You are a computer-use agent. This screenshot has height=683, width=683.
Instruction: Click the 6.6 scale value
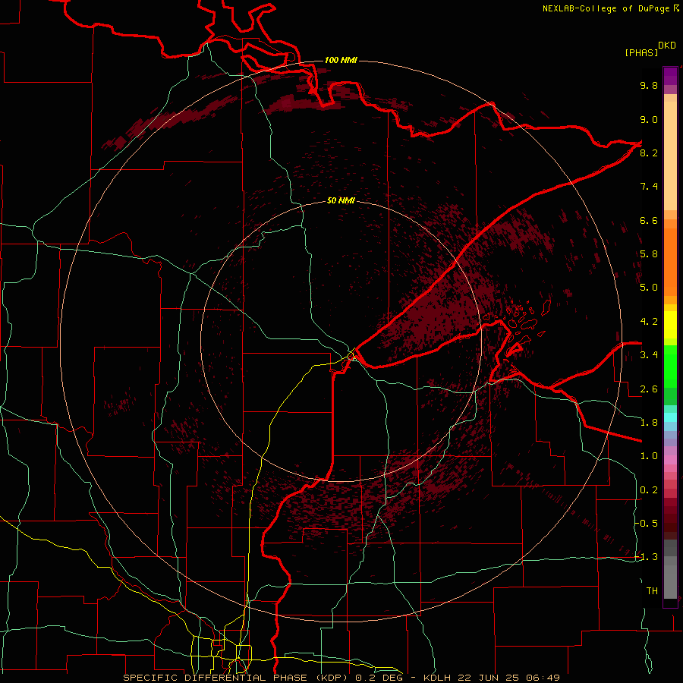click(649, 220)
